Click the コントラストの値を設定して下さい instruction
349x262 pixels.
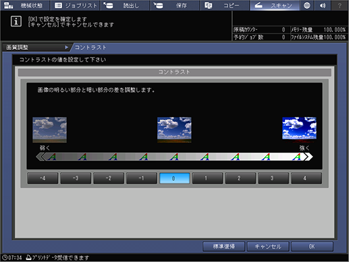63,59
